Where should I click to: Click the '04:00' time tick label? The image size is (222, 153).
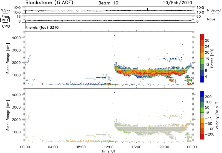(x=53, y=147)
